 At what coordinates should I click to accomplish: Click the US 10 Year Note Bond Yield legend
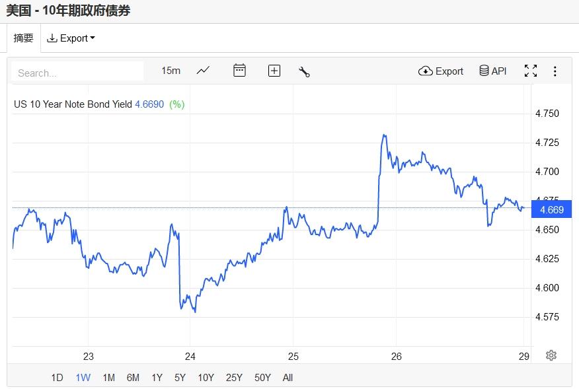pos(73,104)
